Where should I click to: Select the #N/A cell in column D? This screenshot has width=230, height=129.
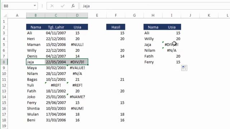pos(77,73)
